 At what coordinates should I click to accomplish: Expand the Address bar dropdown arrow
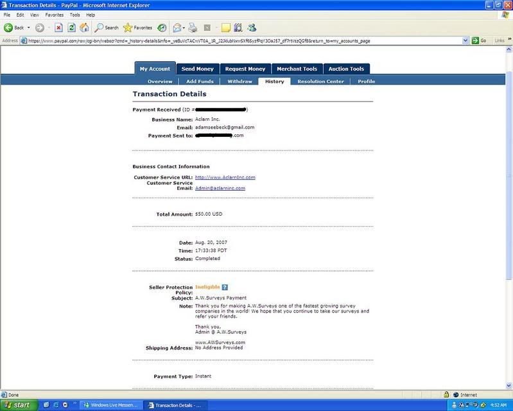[x=465, y=41]
